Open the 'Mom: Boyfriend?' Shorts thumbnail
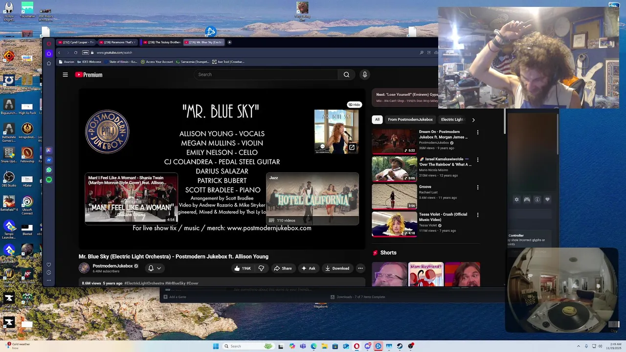The image size is (626, 352). pyautogui.click(x=426, y=274)
